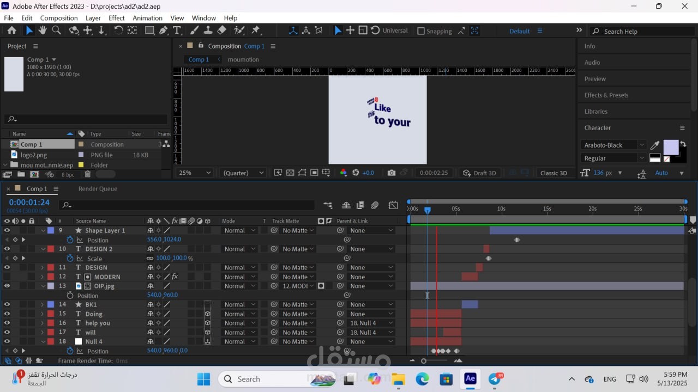
Task: Click the red label color of MODERN layer
Action: pos(50,277)
